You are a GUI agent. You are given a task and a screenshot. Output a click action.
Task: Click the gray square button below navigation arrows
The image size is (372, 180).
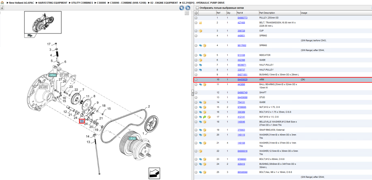click(x=187, y=13)
